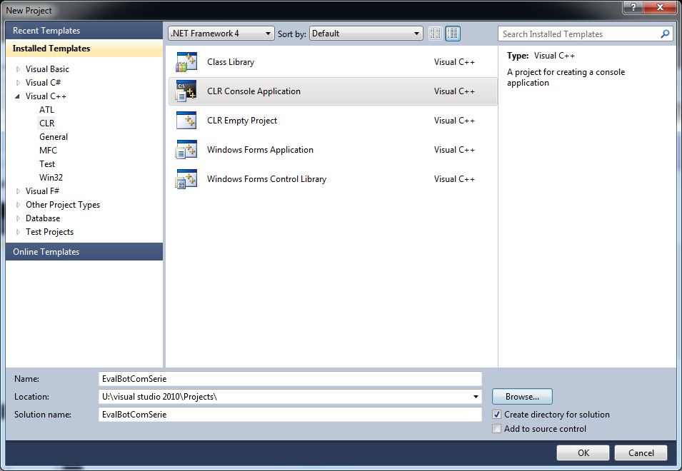Select the Test category under Visual C++
The height and width of the screenshot is (471, 682).
click(x=47, y=164)
